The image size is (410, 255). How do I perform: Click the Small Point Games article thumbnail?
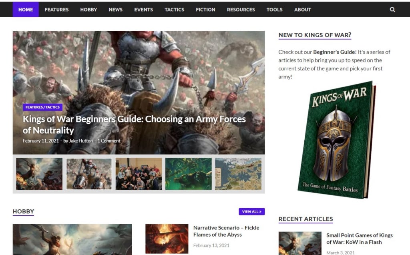point(300,243)
